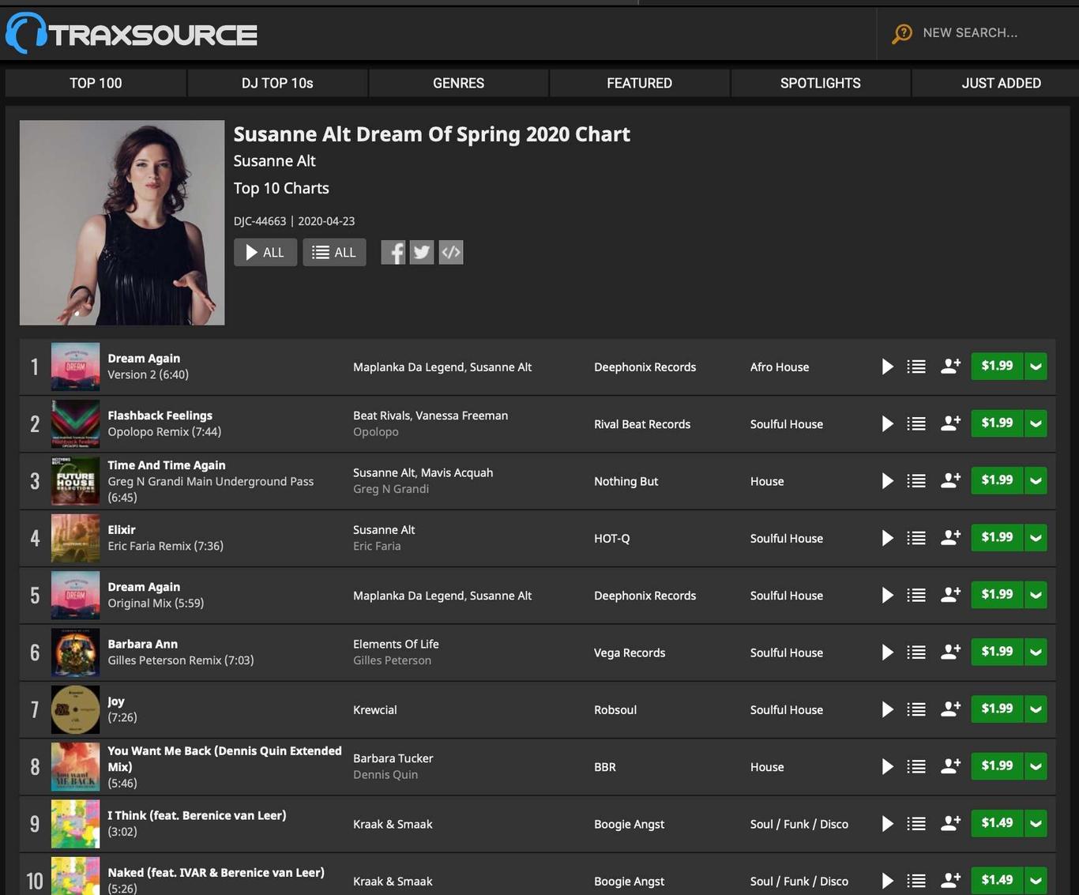Add Dream Again Version 2 to queue
This screenshot has height=895, width=1079.
pos(916,367)
